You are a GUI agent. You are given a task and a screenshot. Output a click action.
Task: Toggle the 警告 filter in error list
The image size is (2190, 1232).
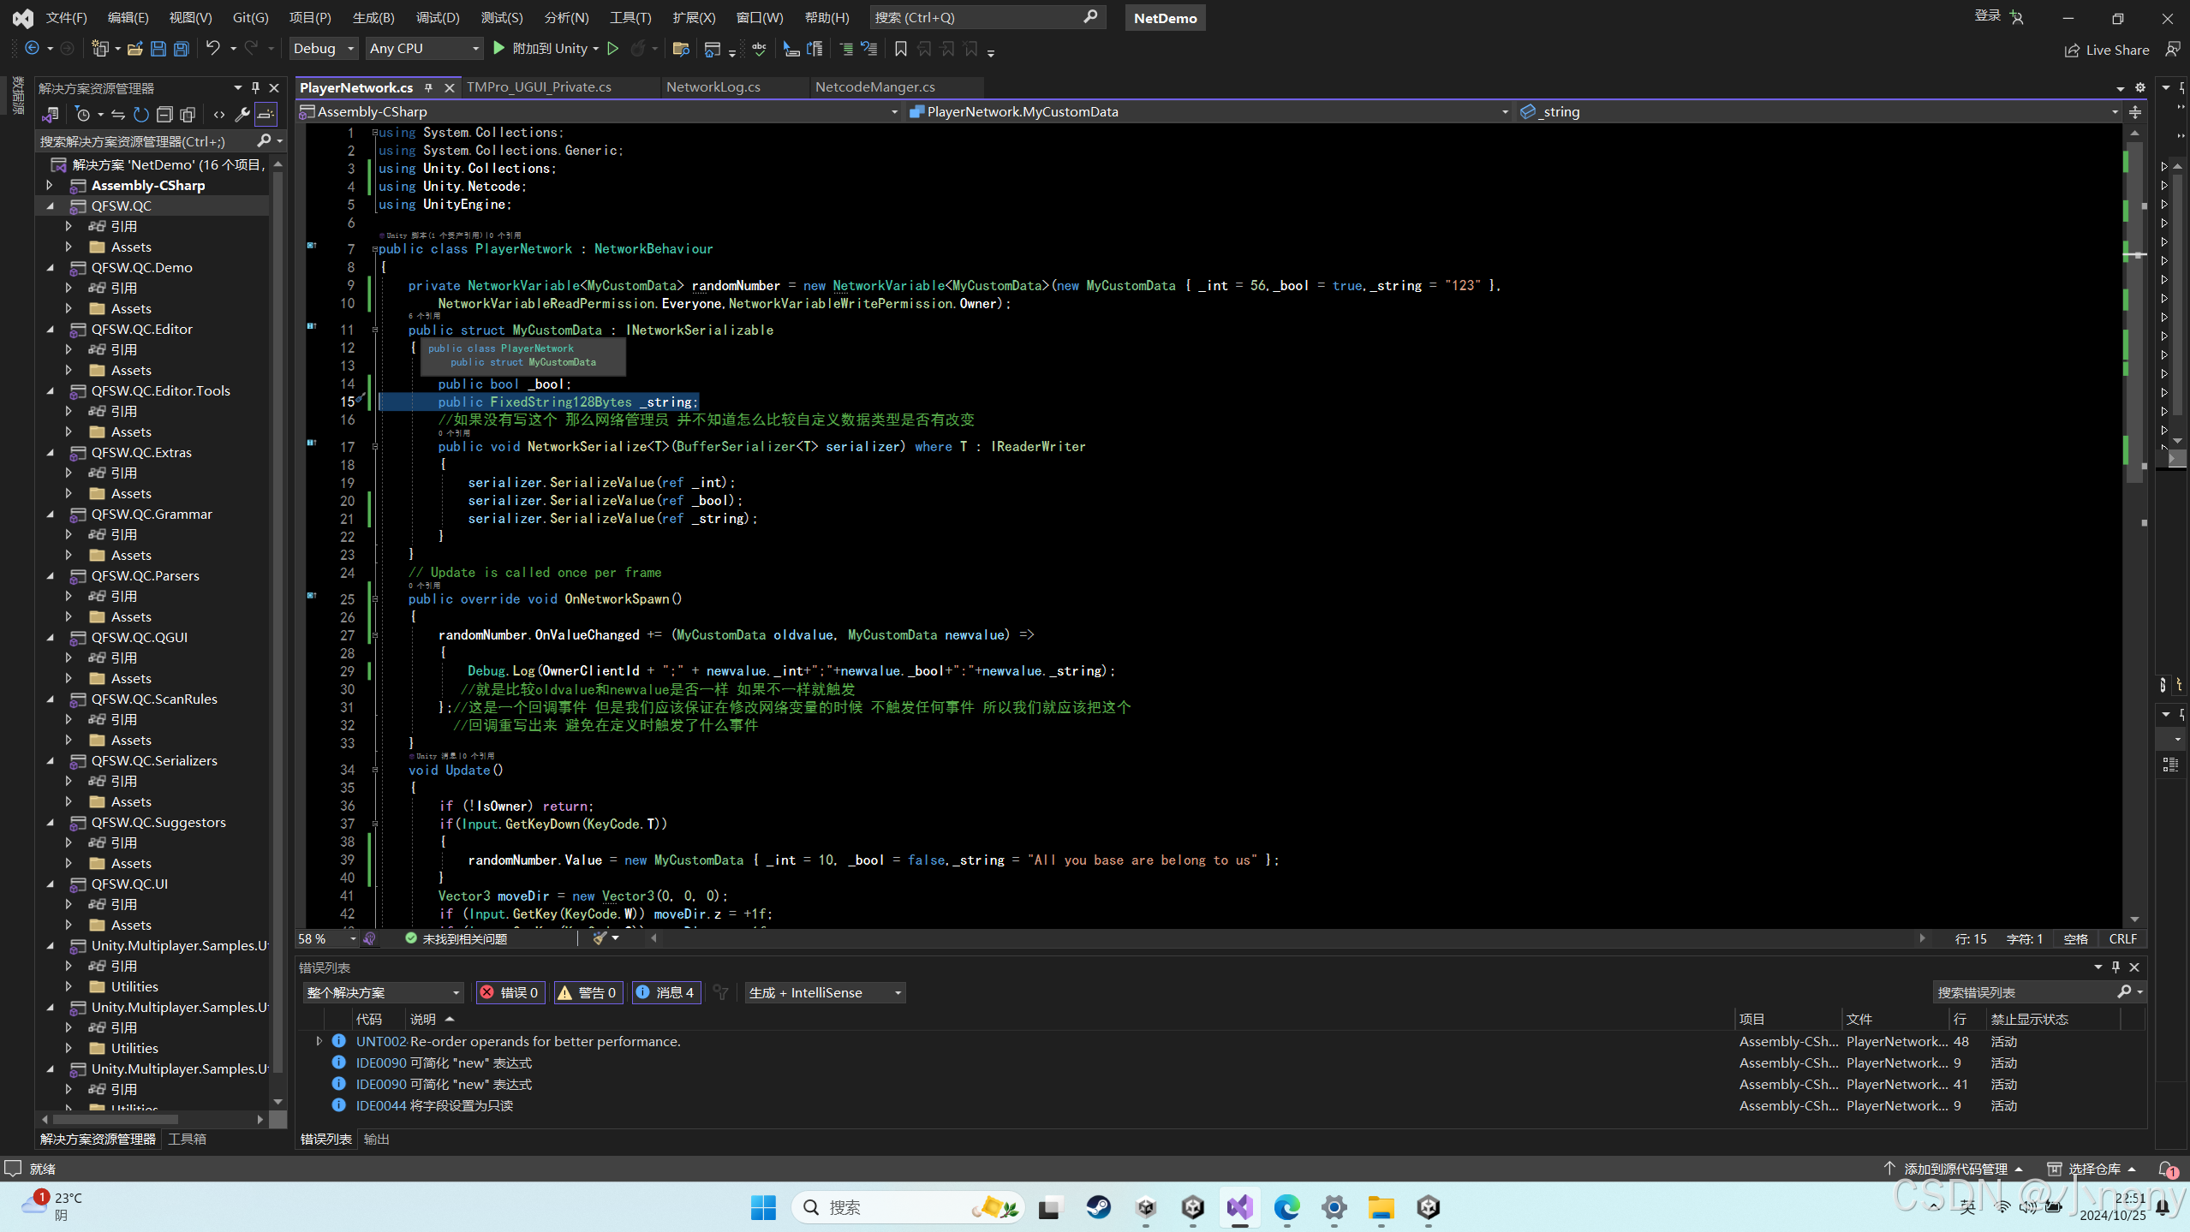click(x=588, y=992)
